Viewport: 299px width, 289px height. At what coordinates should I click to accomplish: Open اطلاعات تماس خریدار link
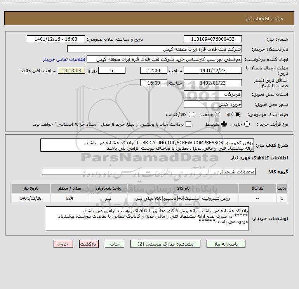64,59
